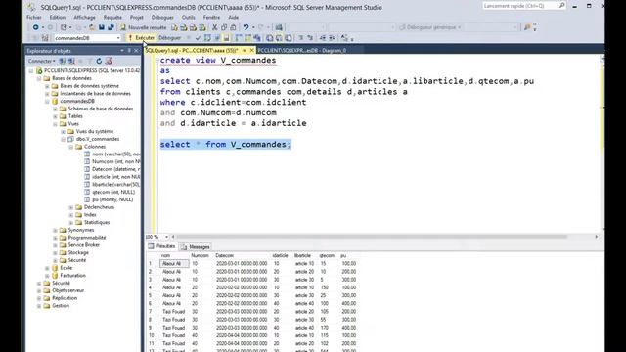
Task: Expand the Tables folder node
Action: (55, 116)
